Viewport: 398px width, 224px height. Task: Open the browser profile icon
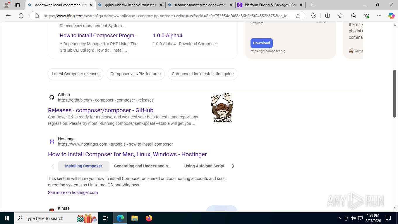tap(6, 5)
